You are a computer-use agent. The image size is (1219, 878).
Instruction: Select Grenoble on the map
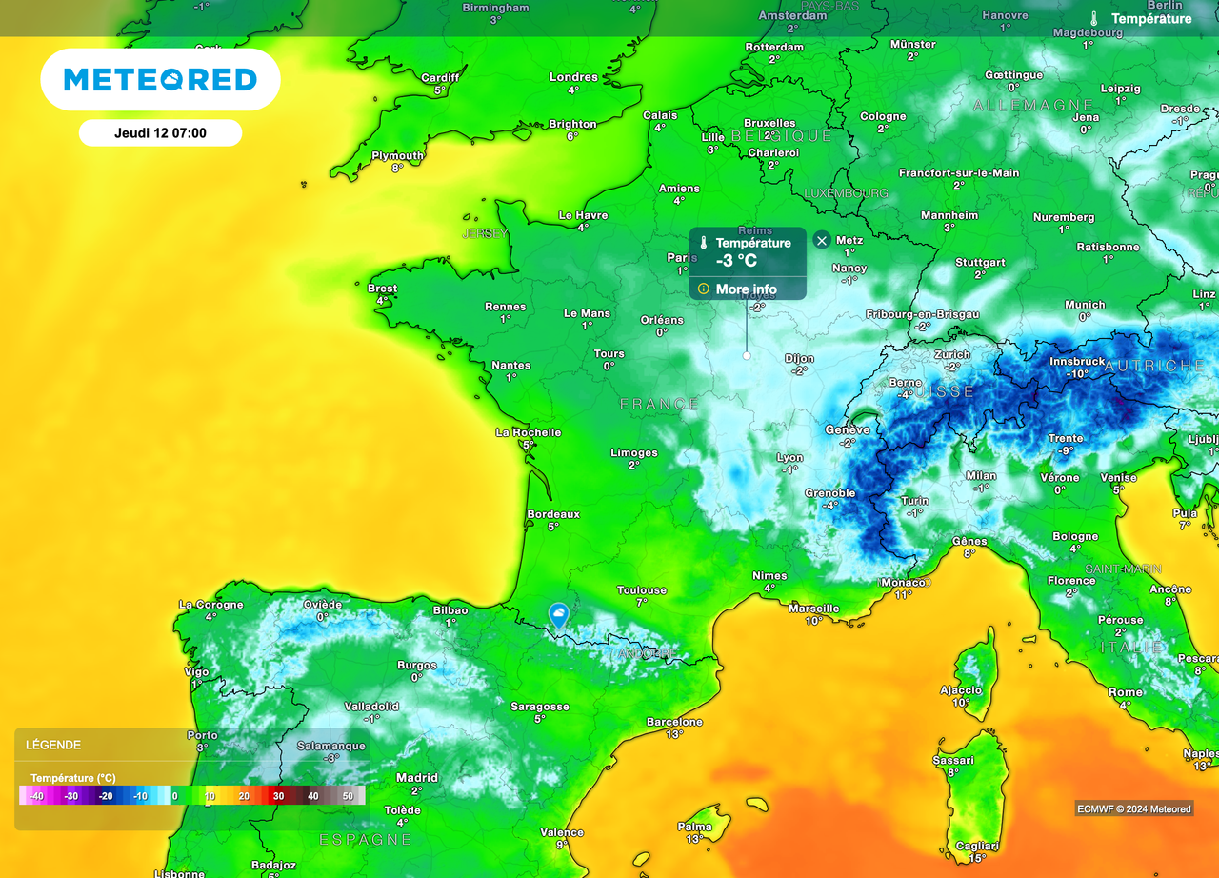coord(829,493)
